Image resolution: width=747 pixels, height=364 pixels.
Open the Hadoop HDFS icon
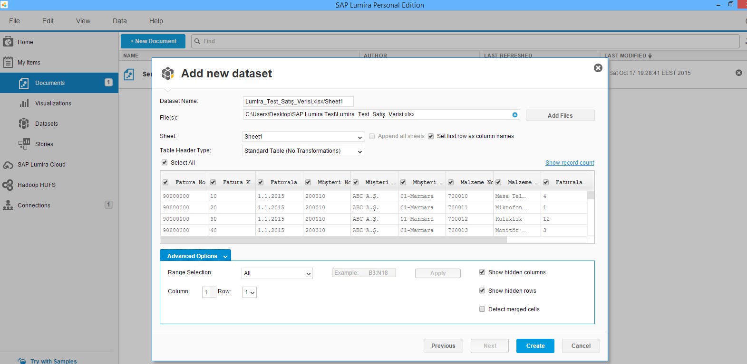8,185
